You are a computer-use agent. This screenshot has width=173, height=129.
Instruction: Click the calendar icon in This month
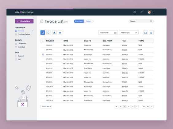click(115, 33)
